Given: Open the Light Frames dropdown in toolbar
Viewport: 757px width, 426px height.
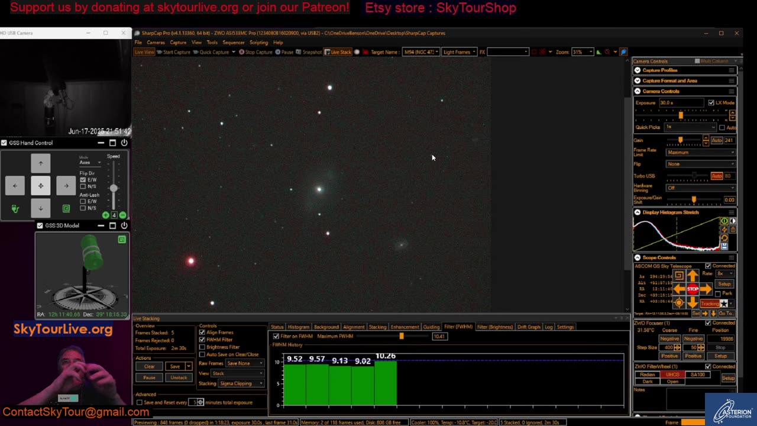Looking at the screenshot, I should point(459,52).
